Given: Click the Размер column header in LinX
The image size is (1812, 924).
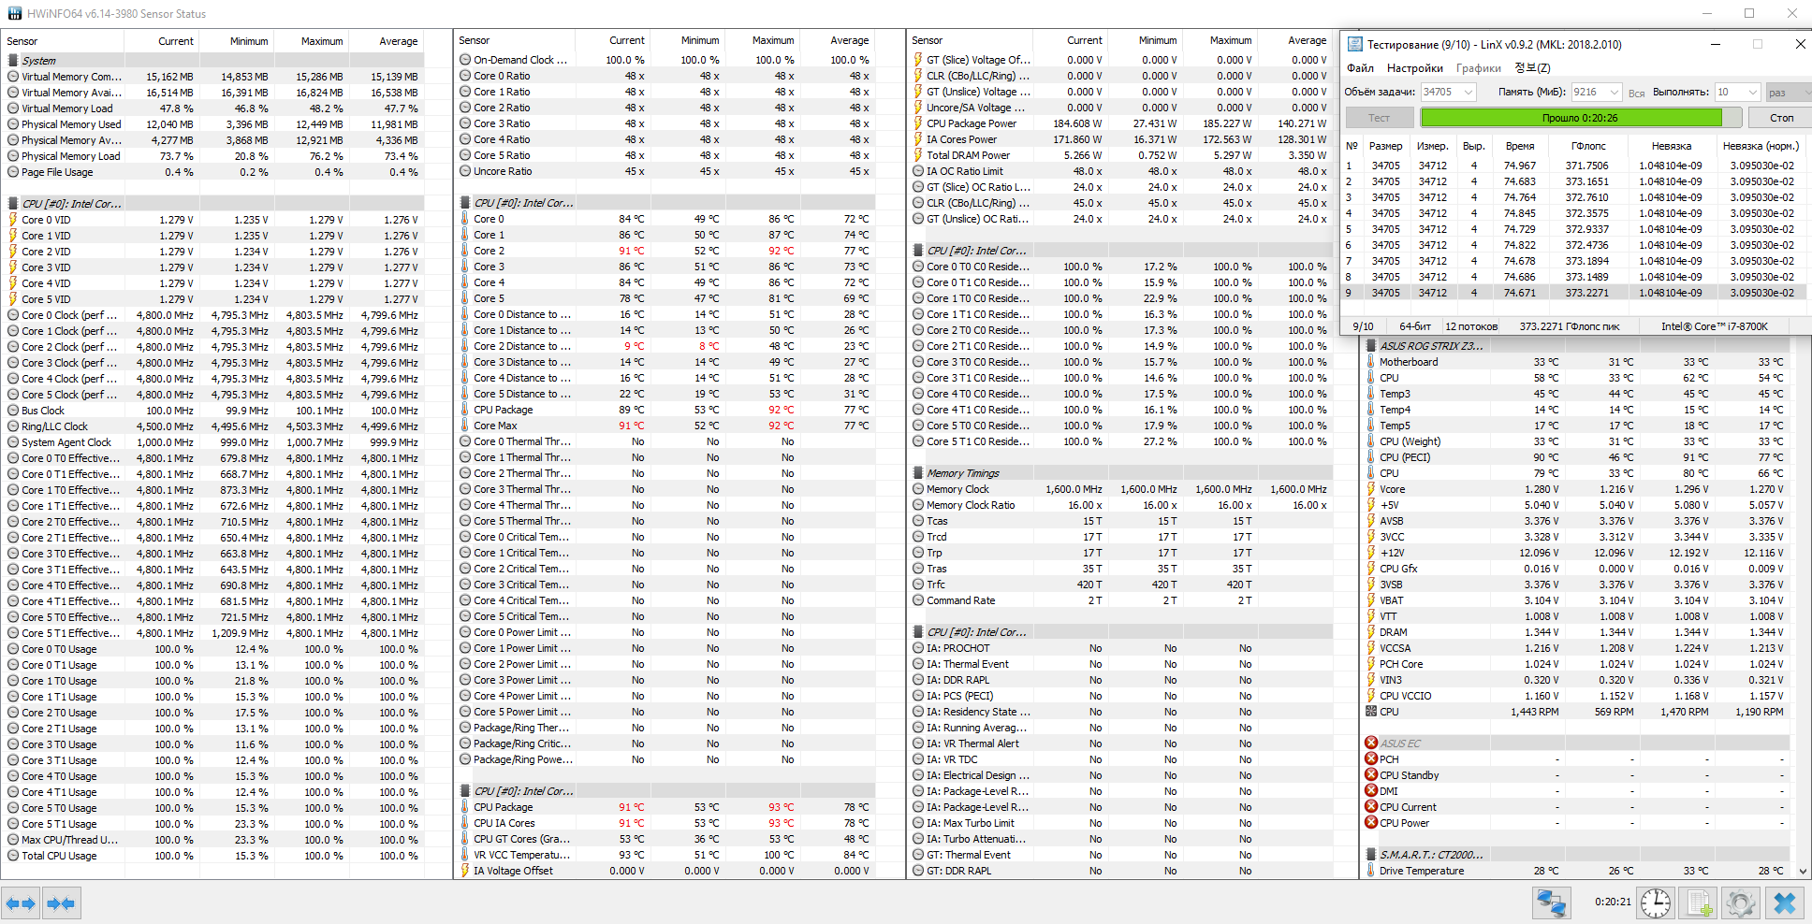Looking at the screenshot, I should (x=1385, y=146).
